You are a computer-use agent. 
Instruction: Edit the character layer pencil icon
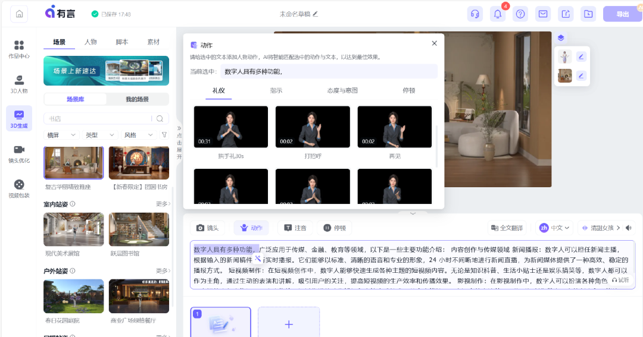click(581, 57)
